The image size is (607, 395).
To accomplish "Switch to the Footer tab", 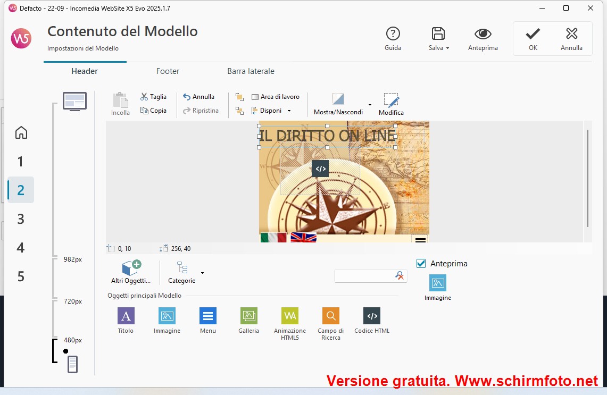I will [168, 71].
